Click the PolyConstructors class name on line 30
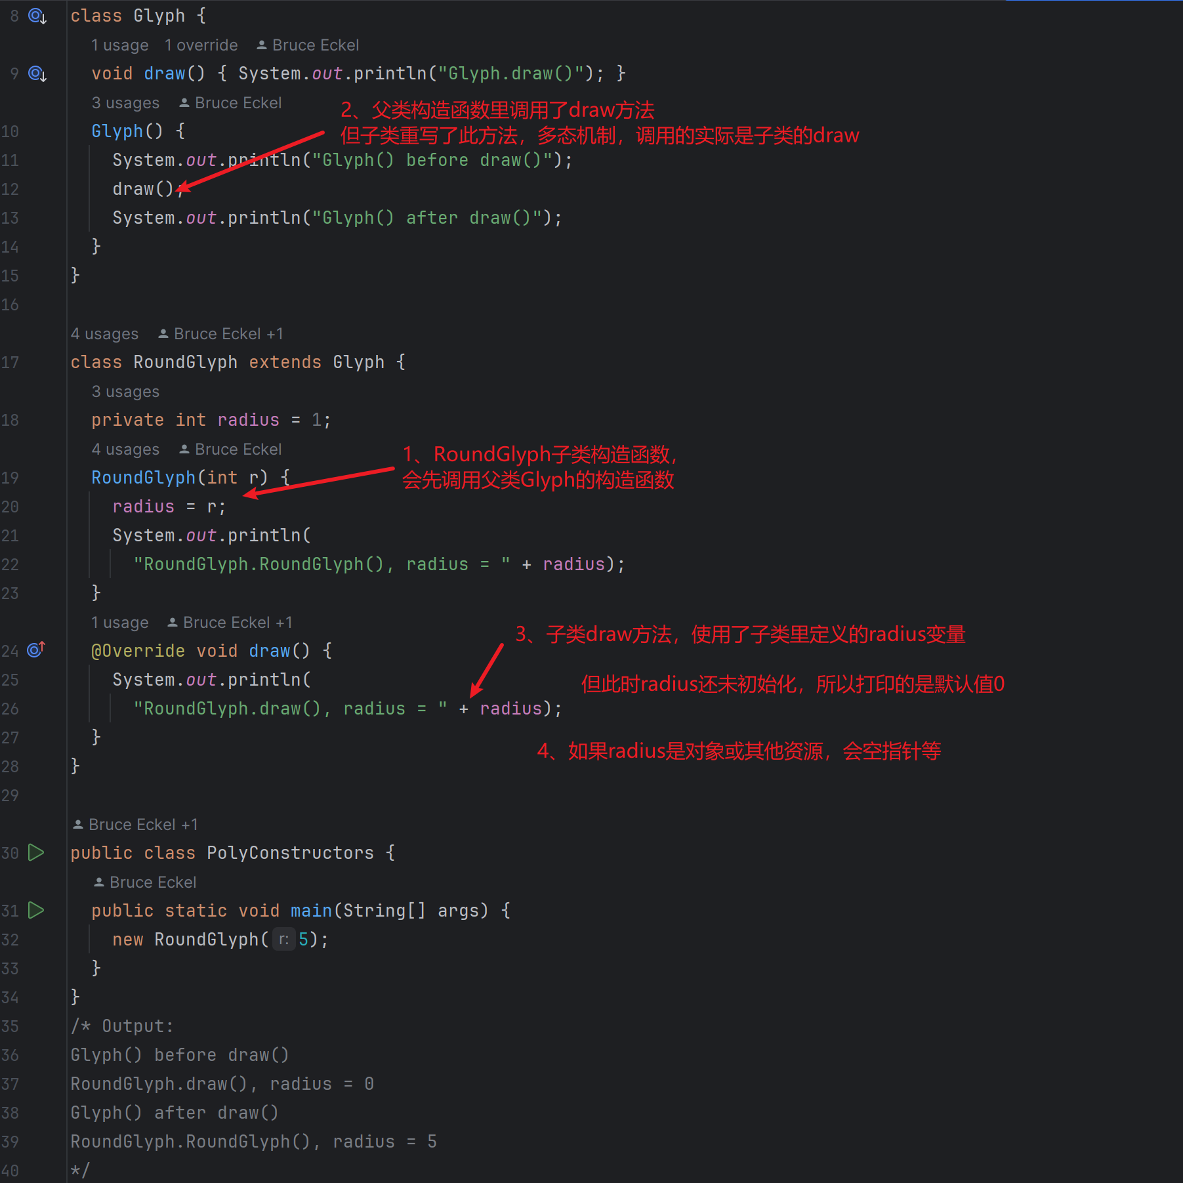The image size is (1183, 1183). pyautogui.click(x=291, y=853)
